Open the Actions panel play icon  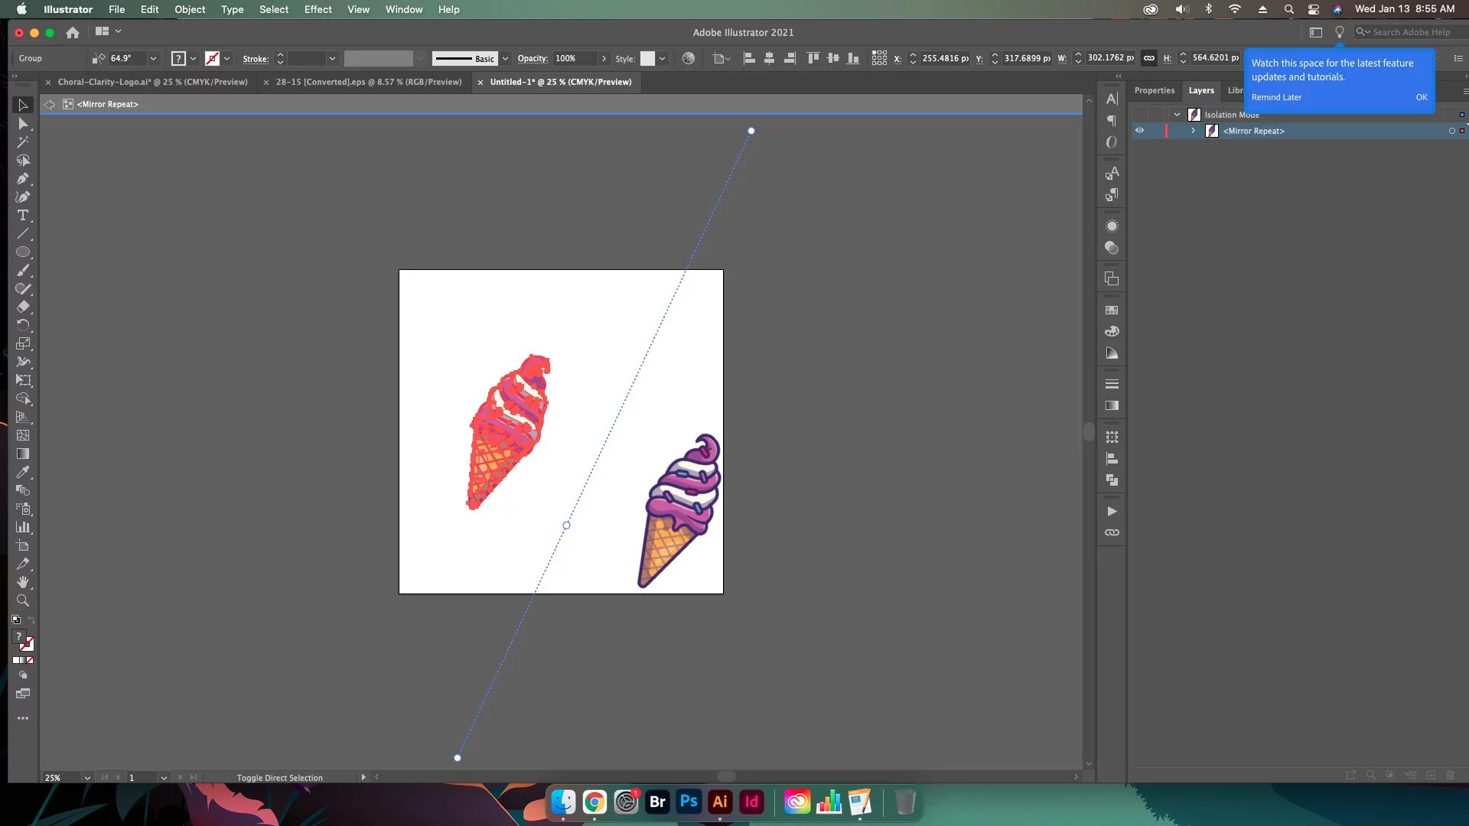point(1112,511)
